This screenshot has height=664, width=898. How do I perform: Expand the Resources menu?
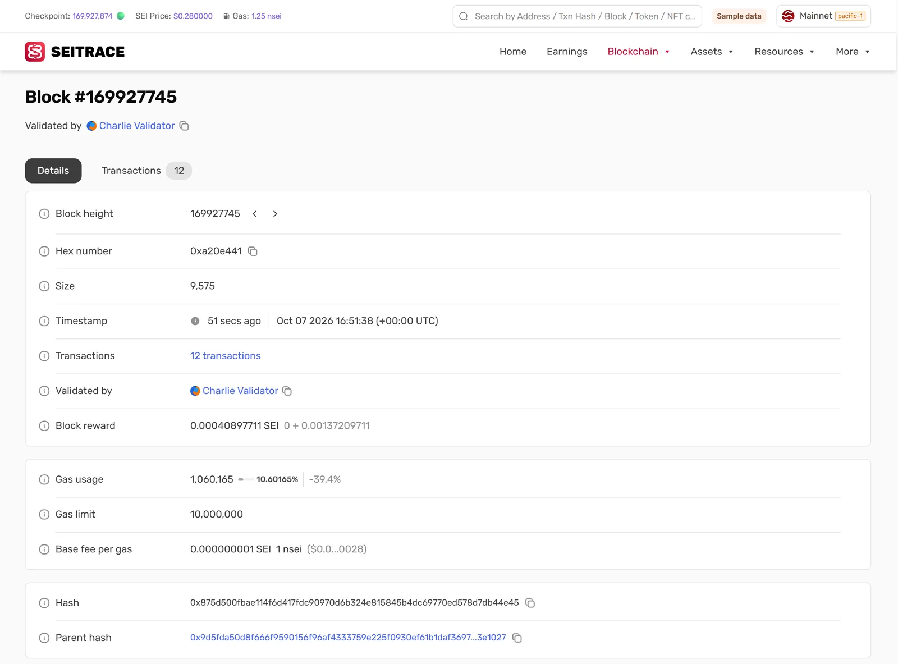click(785, 52)
